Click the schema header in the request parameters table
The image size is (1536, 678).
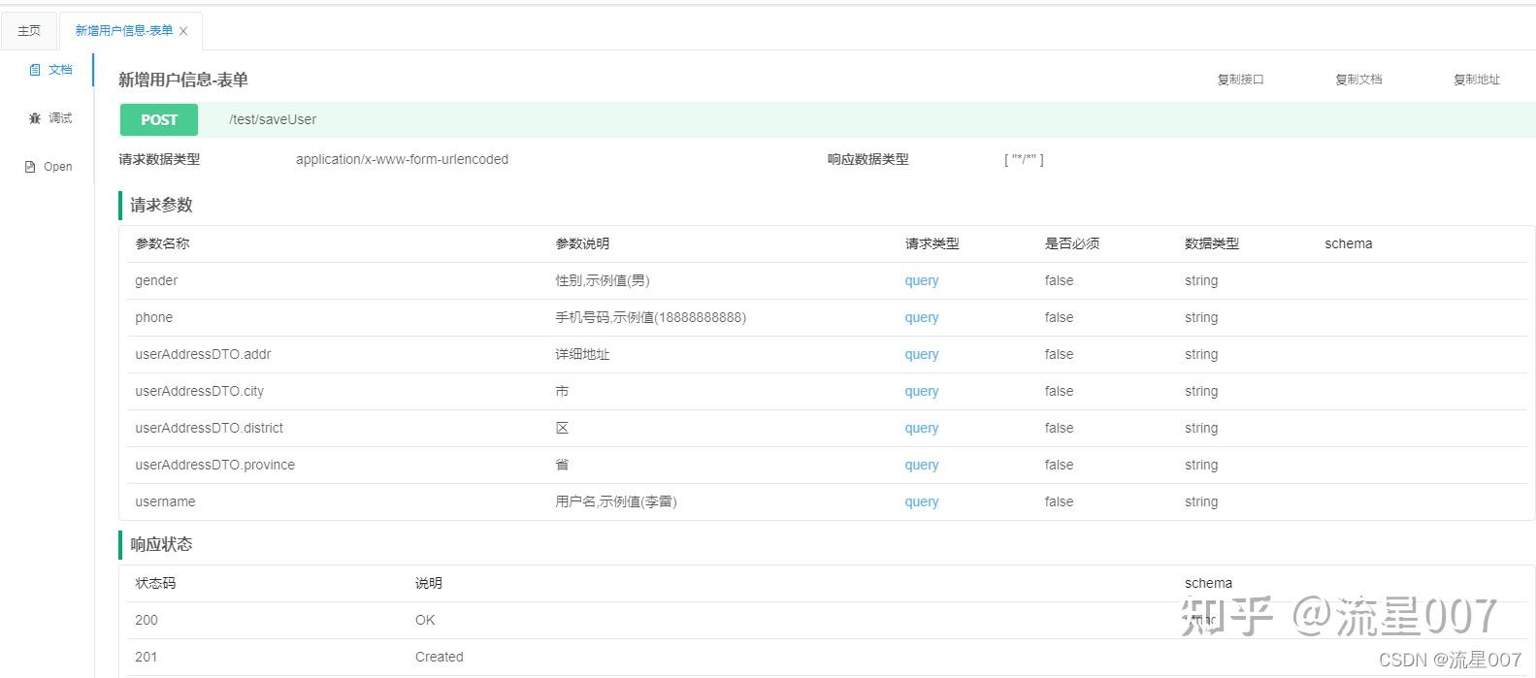point(1349,243)
